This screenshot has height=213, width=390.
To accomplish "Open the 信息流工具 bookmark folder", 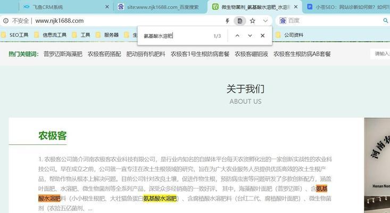I will (x=50, y=35).
